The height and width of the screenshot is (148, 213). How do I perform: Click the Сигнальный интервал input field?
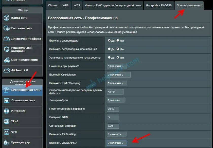pos(113,126)
